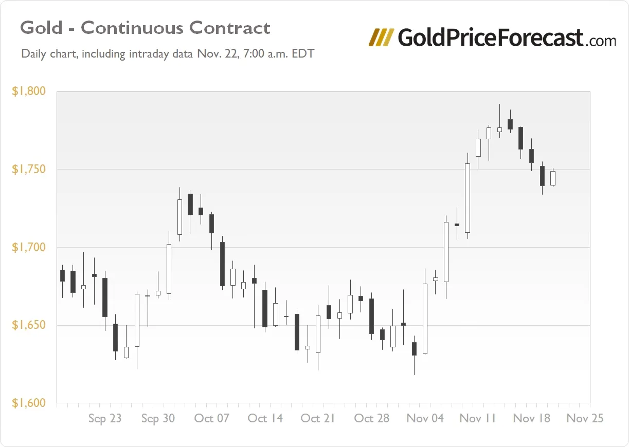Select the $1,600 price axis label
This screenshot has height=447, width=629.
[x=29, y=403]
